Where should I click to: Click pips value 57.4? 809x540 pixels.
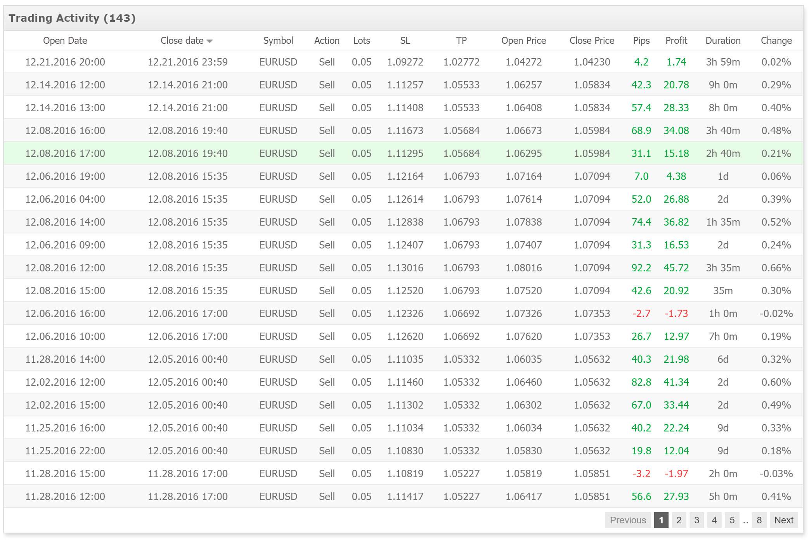641,108
